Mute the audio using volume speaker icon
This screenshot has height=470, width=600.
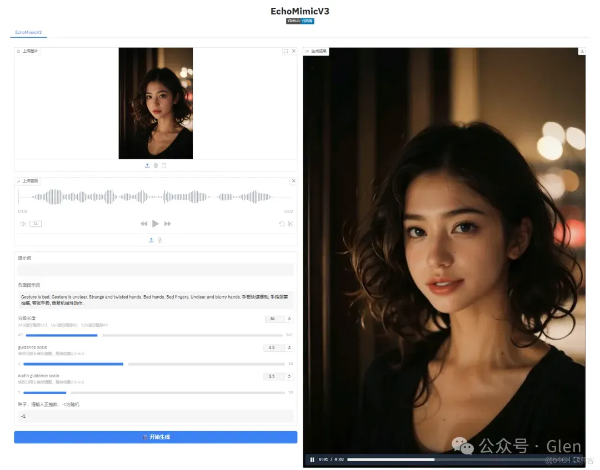23,224
